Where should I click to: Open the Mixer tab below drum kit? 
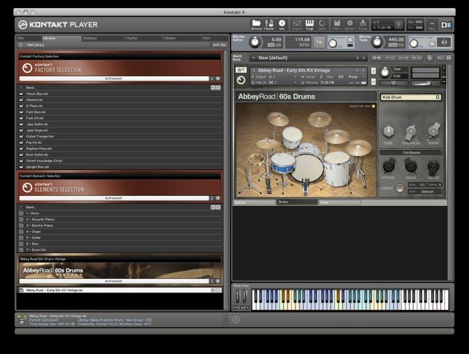tap(339, 203)
